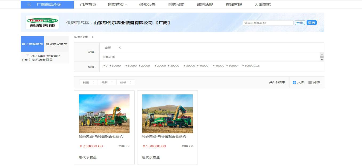Screen dimensions: 362x166
Task: Sort results by 最新
Action: click(107, 82)
